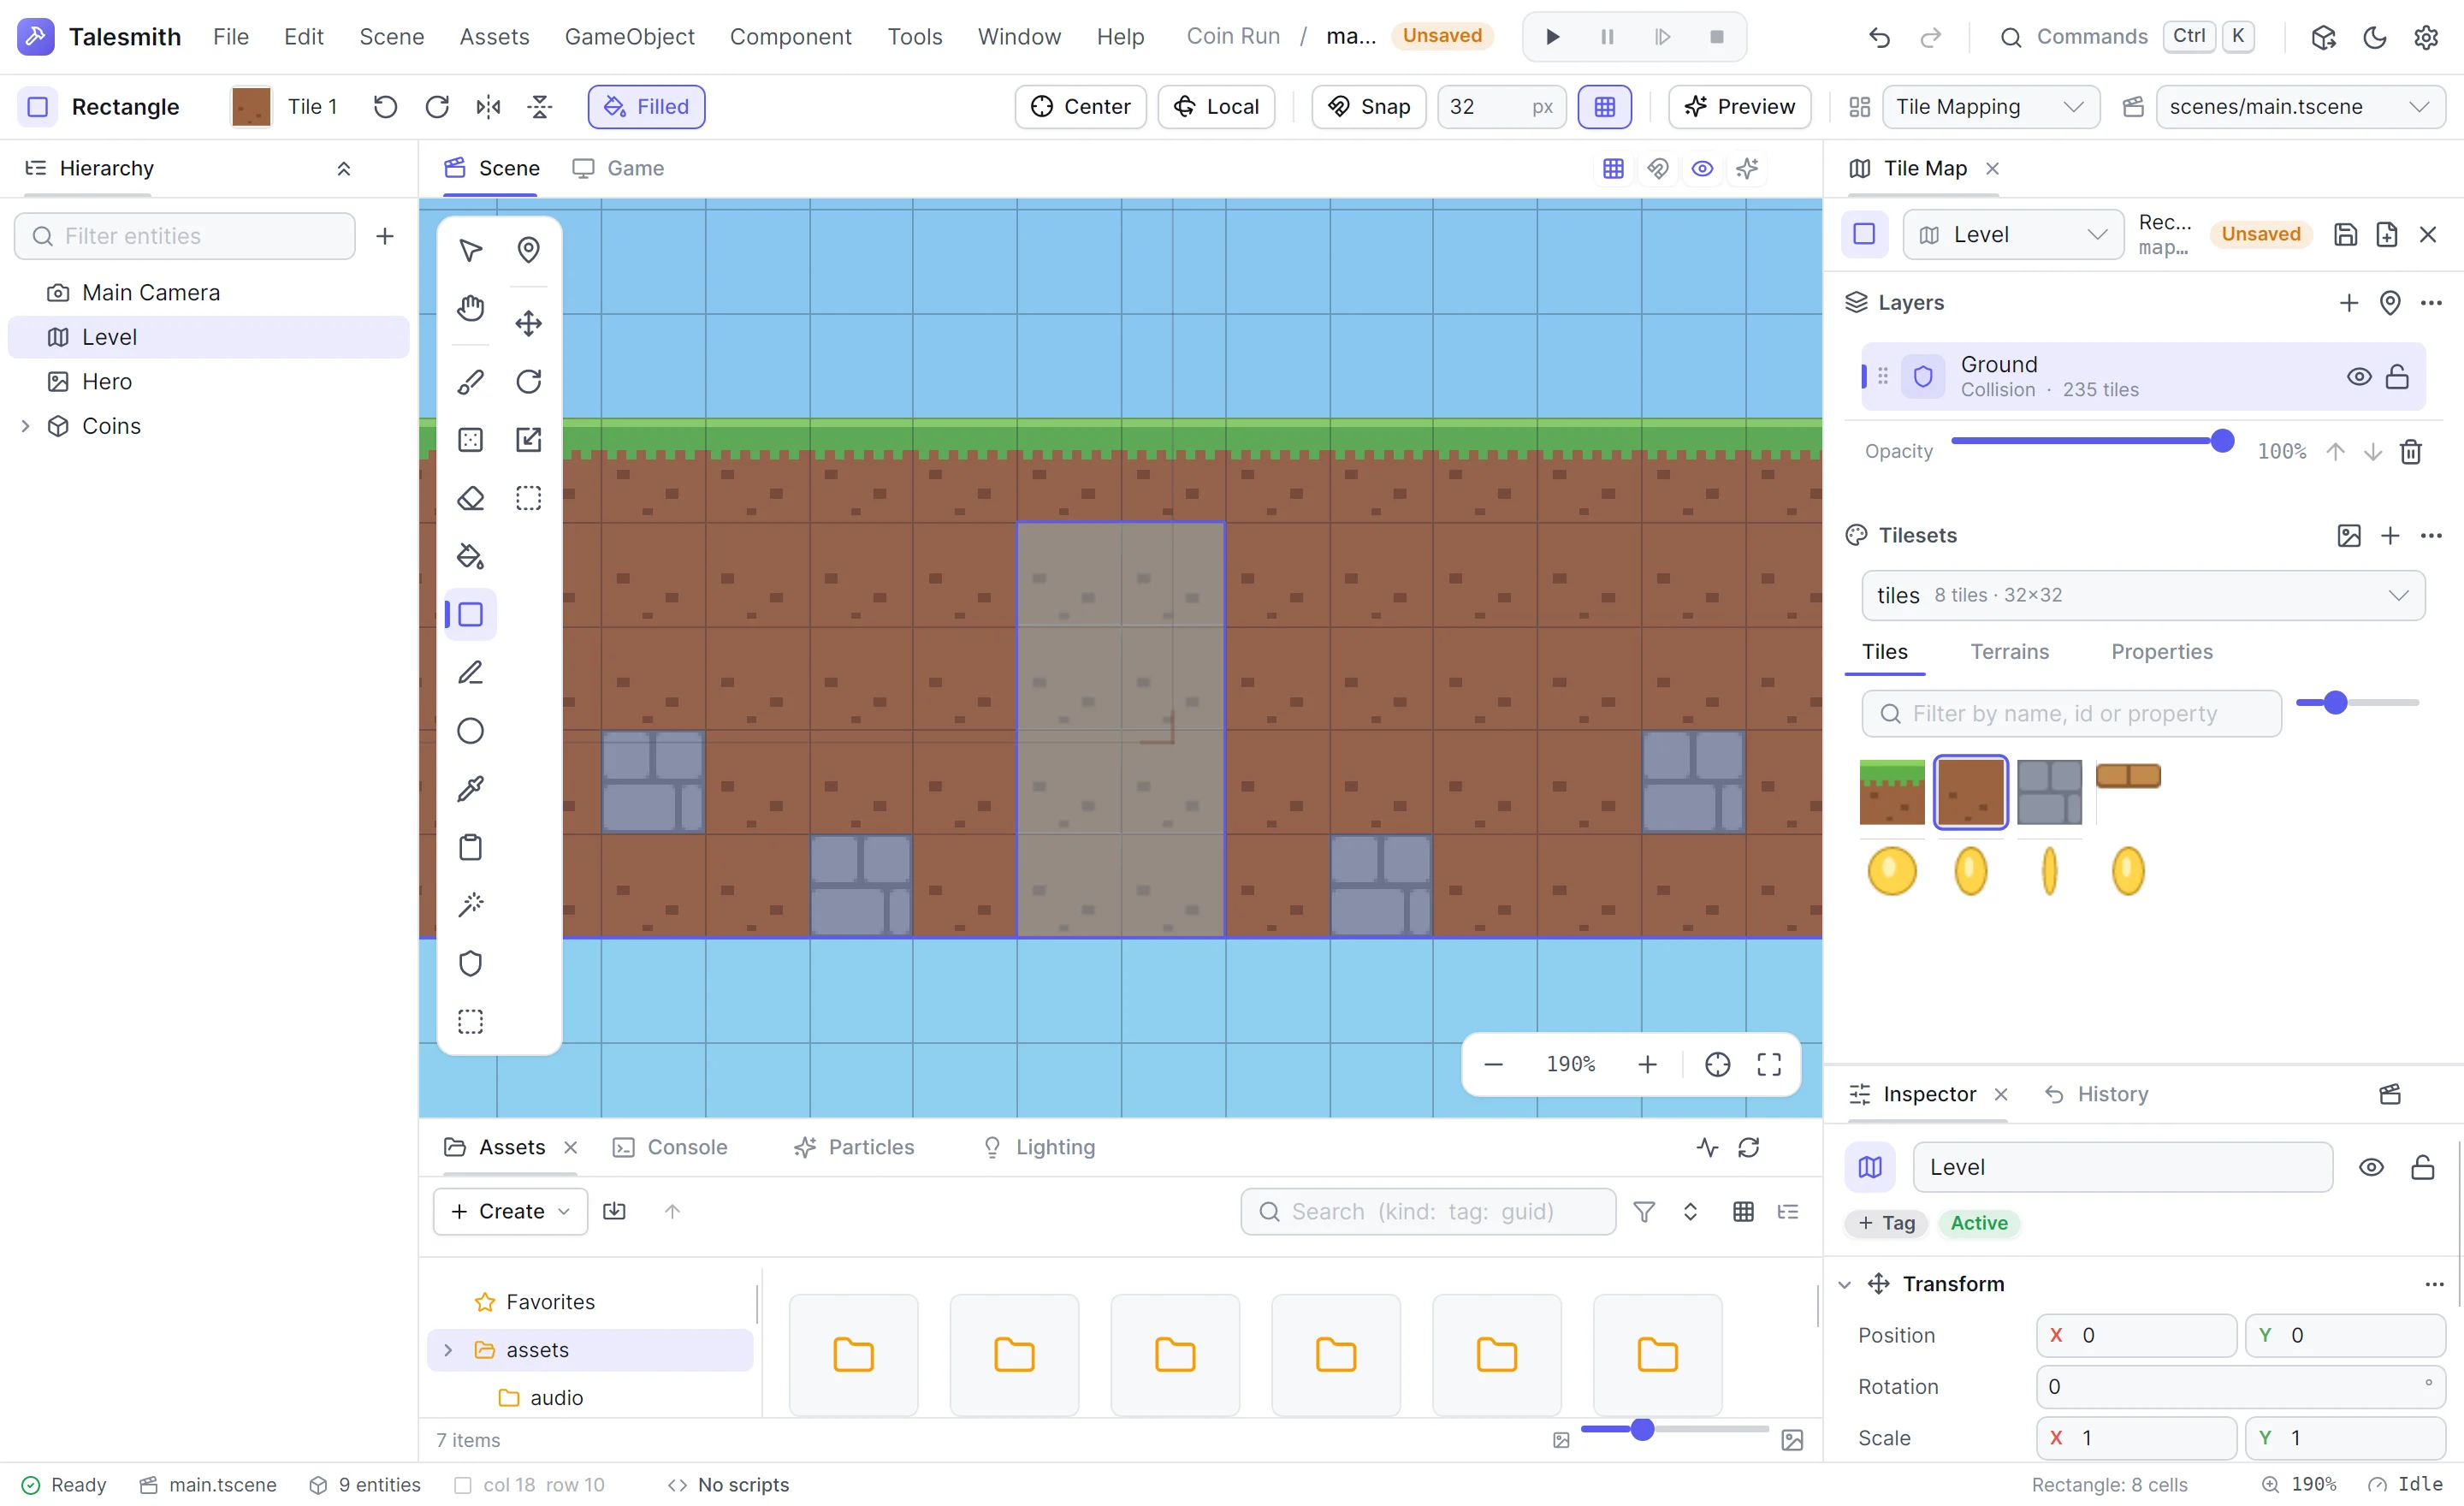The image size is (2464, 1506).
Task: Select the eraser tool in the scene toolbar
Action: click(x=470, y=498)
